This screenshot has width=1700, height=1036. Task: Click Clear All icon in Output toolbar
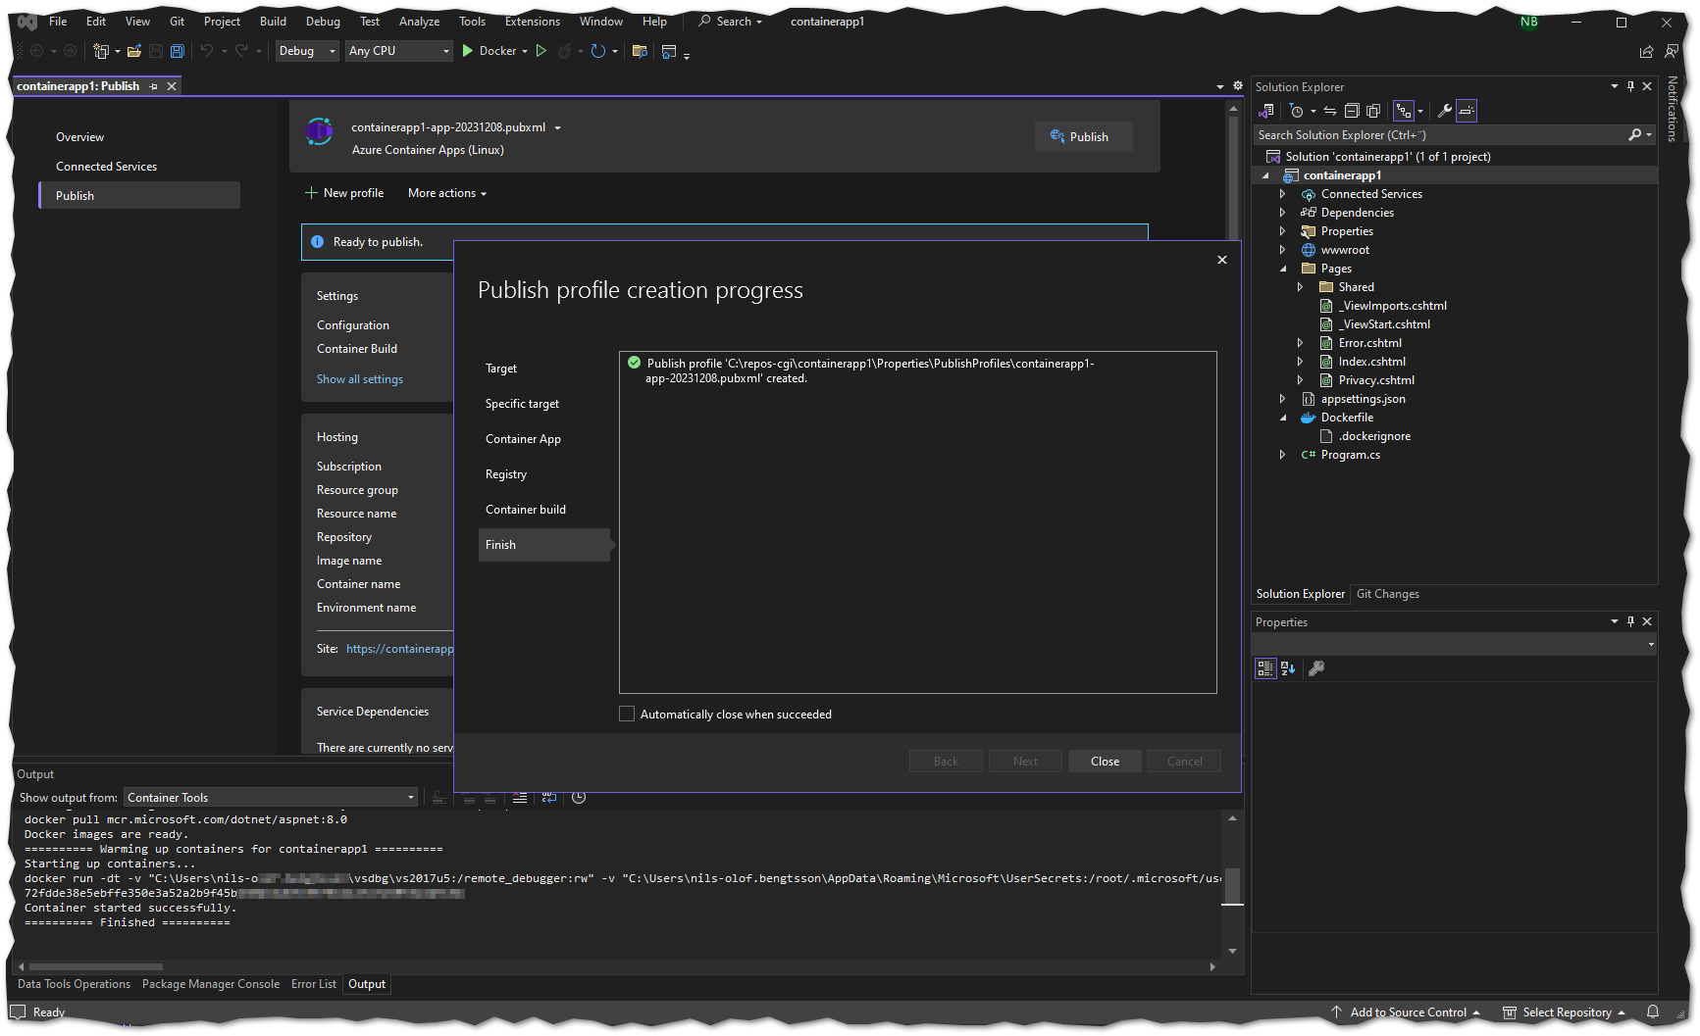(x=520, y=798)
